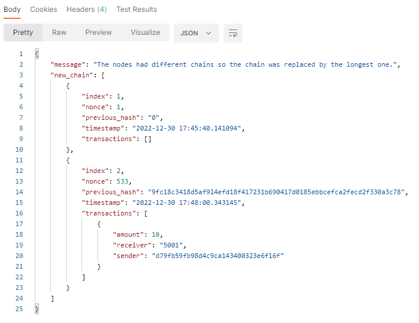Open the Cookies tab
This screenshot has width=419, height=323.
pos(44,9)
